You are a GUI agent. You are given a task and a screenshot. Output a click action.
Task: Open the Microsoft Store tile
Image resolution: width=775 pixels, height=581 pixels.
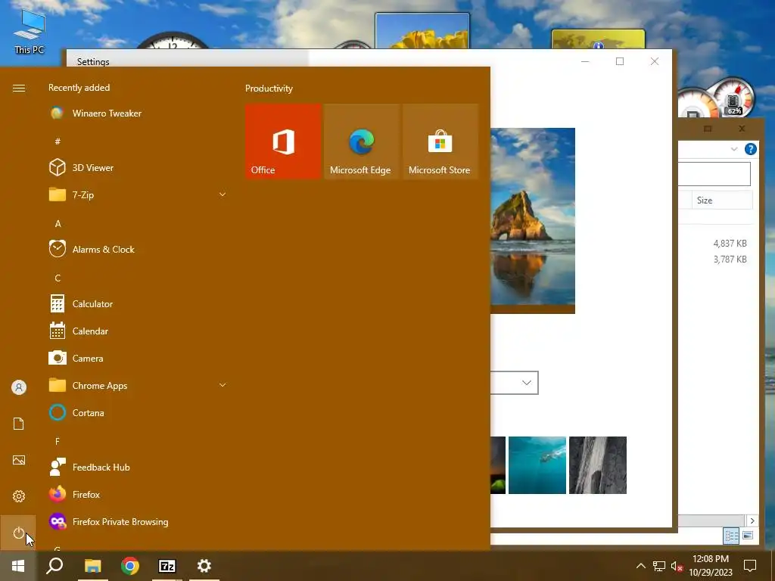pyautogui.click(x=440, y=141)
